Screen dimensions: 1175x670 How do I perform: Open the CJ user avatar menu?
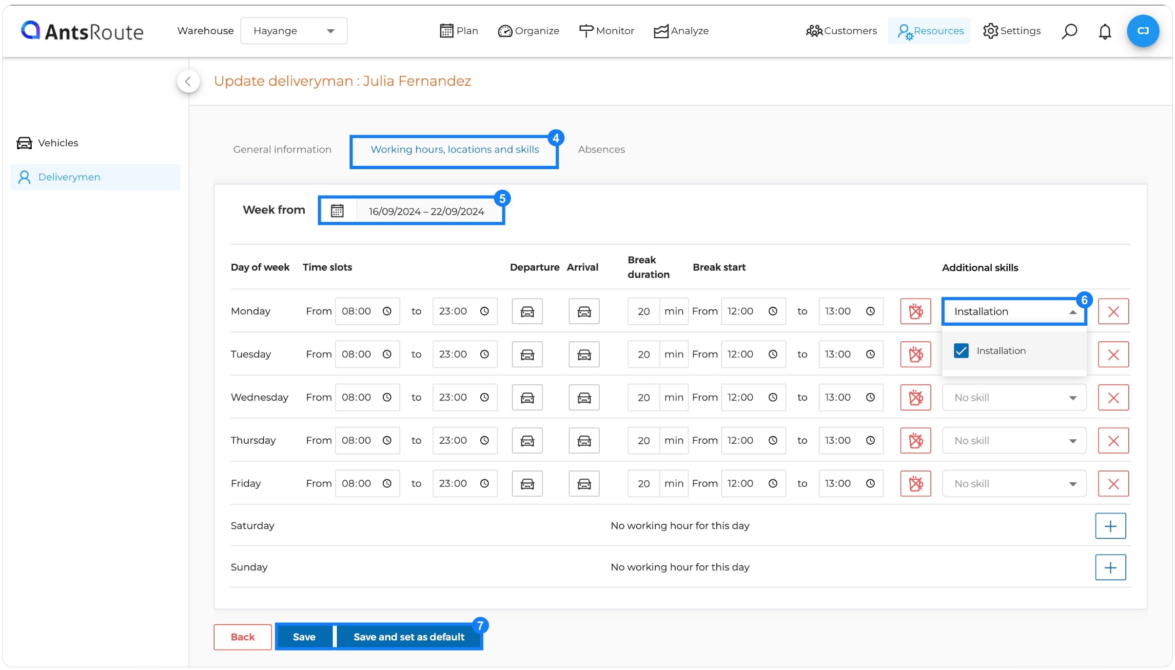1143,31
